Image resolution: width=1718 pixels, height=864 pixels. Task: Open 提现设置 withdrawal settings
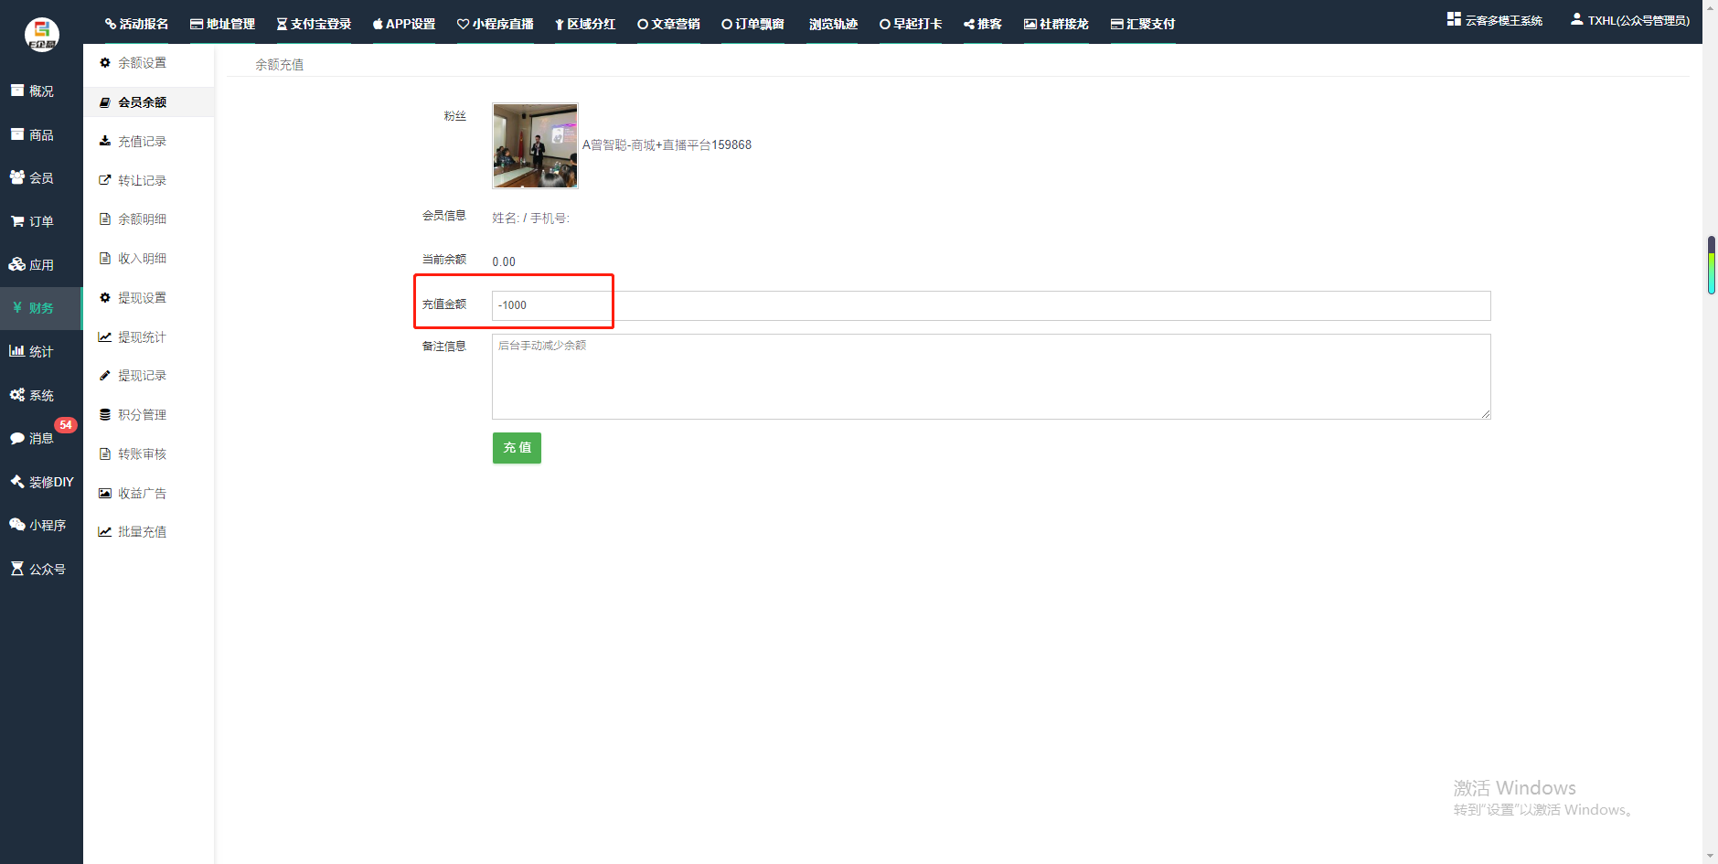[x=142, y=298]
